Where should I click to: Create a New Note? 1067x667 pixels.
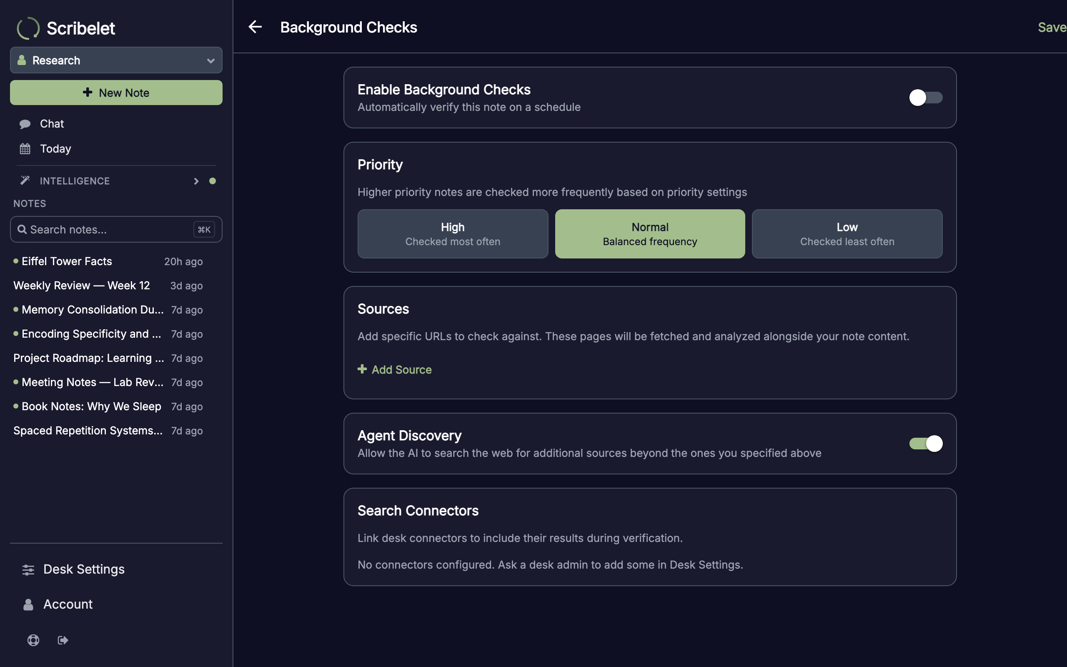(x=116, y=93)
